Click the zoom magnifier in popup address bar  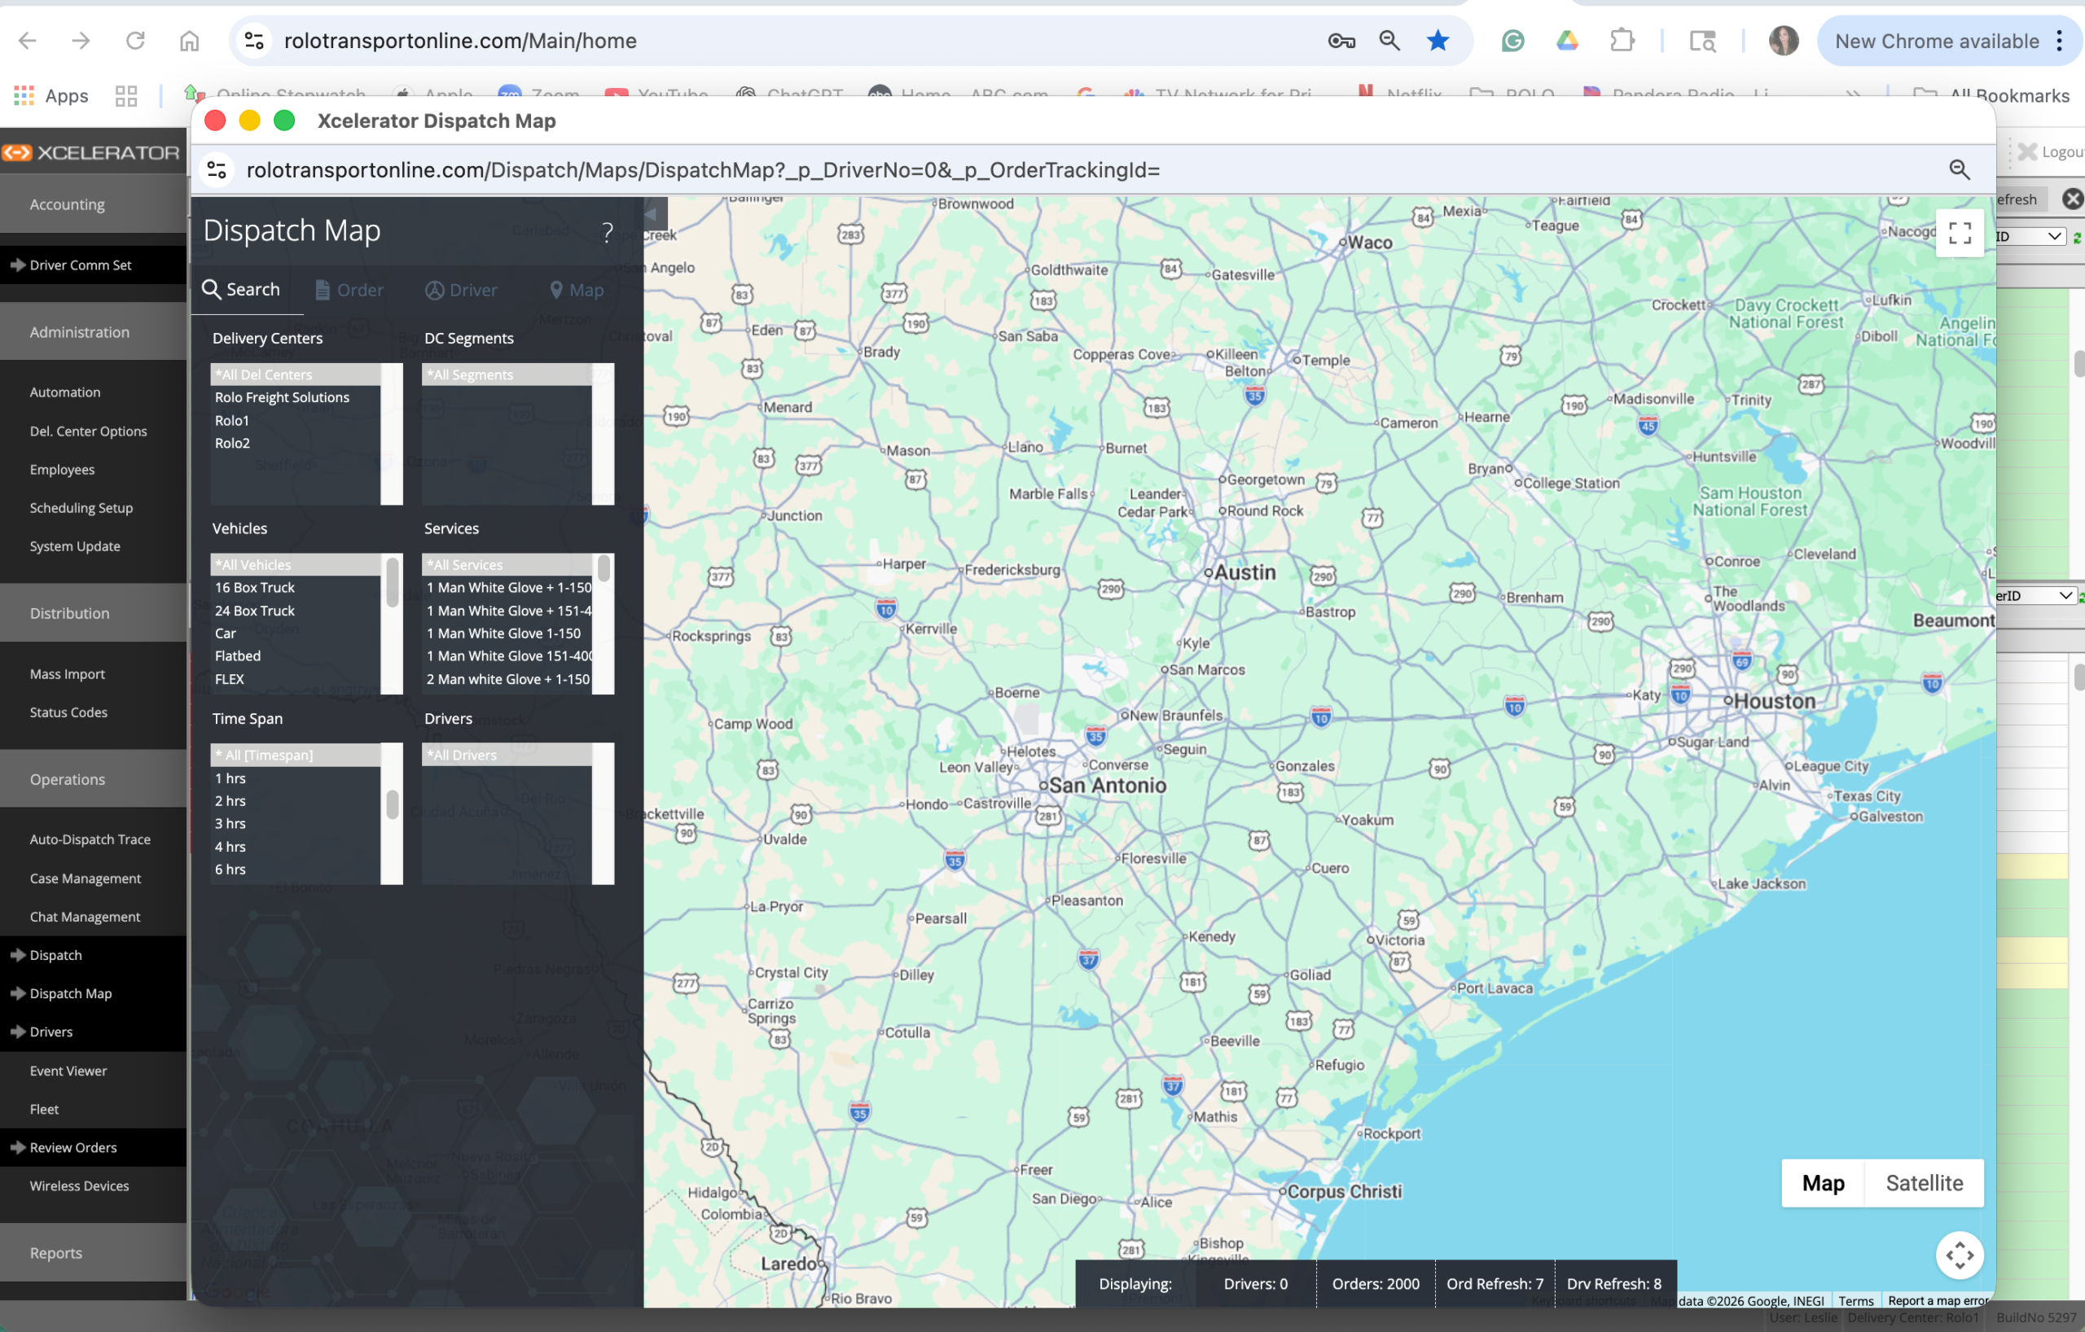[1960, 169]
